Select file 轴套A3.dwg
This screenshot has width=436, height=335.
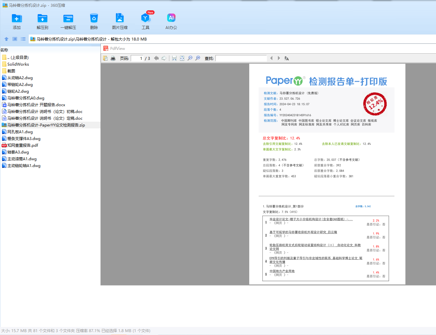coord(15,152)
